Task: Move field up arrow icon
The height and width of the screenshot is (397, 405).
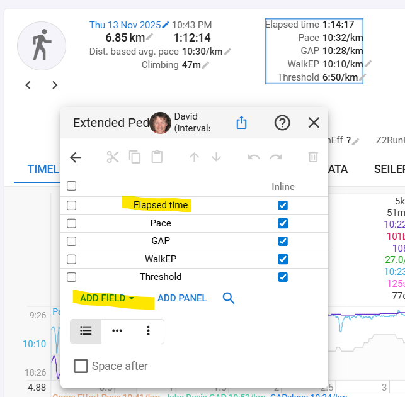Action: click(194, 157)
